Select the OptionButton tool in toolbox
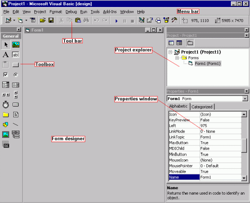This screenshot has width=250, height=203. [x=16, y=75]
